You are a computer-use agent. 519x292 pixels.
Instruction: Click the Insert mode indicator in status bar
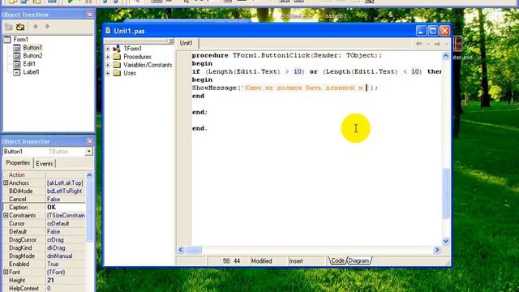(x=296, y=261)
